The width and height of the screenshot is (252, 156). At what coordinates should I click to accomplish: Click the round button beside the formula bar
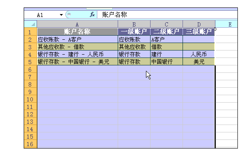[x=69, y=14]
